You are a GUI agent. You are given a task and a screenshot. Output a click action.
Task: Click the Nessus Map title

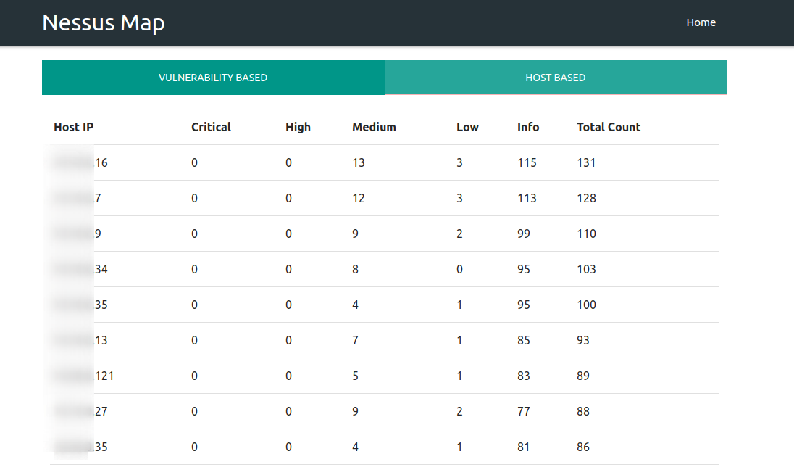pyautogui.click(x=103, y=22)
